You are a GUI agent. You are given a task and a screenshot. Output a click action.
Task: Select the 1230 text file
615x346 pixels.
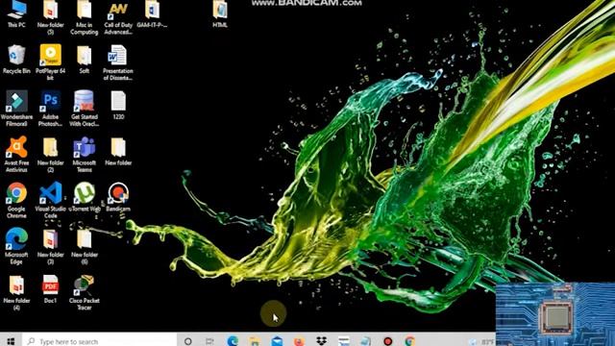click(118, 105)
